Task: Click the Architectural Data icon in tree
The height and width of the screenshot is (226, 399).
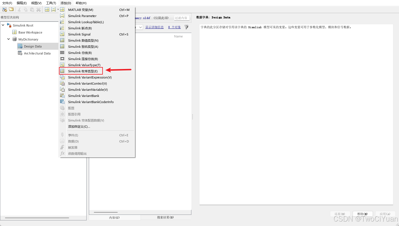Action: pyautogui.click(x=20, y=53)
